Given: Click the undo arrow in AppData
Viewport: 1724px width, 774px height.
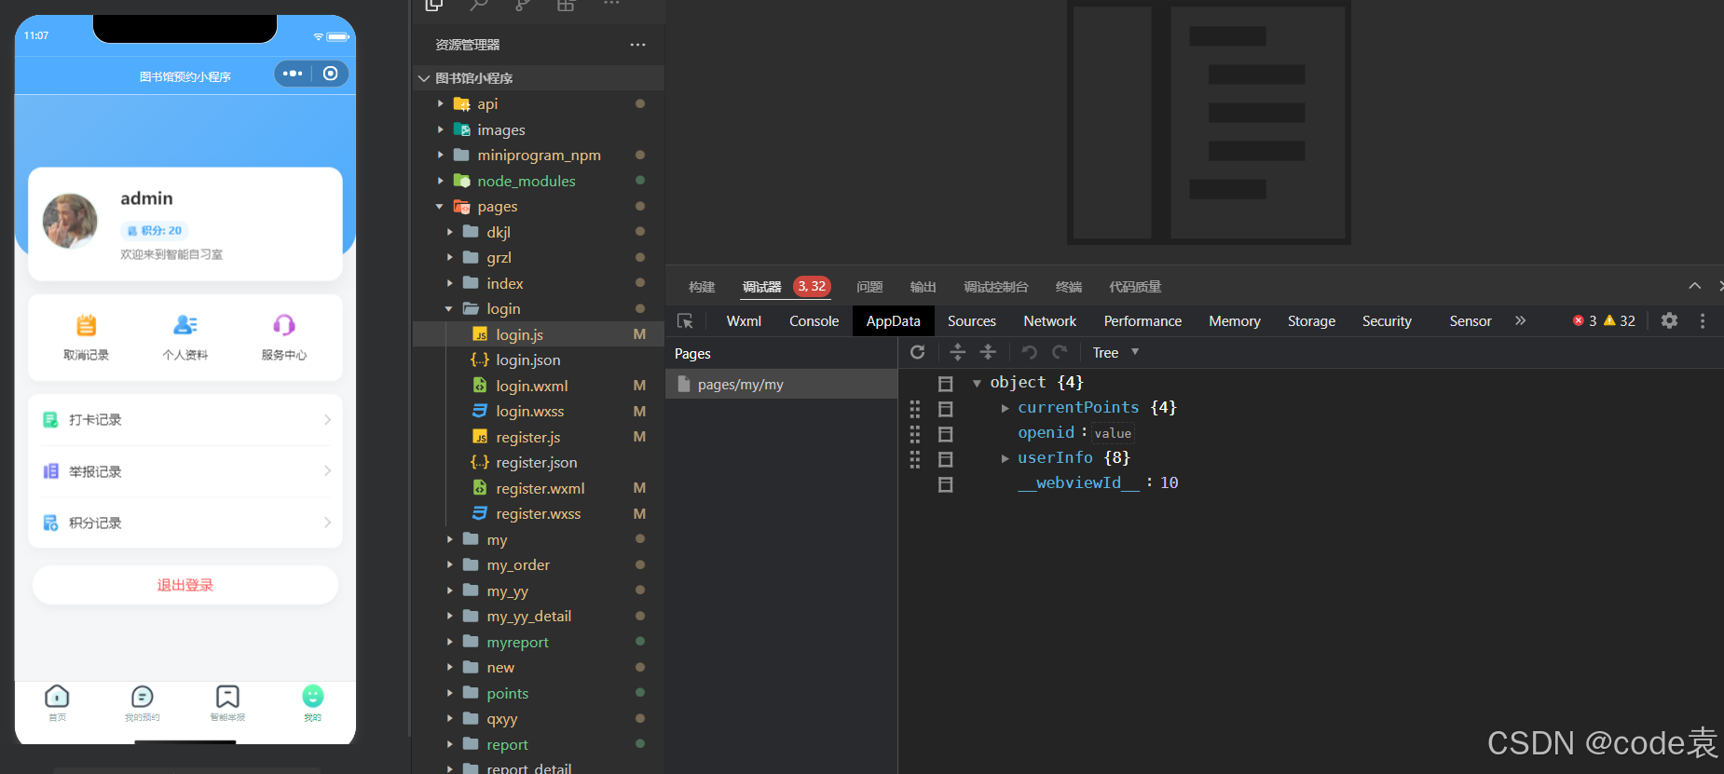Looking at the screenshot, I should (1029, 352).
